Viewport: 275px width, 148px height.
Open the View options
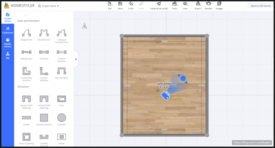[x=185, y=6]
